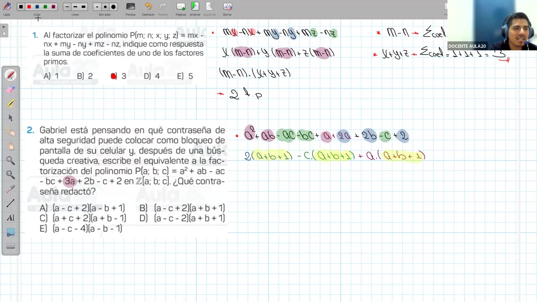Click the zoom out magnifier
537x302 pixels.
click(x=10, y=175)
